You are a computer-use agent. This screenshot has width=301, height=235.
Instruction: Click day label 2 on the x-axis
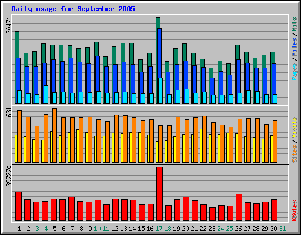(28, 229)
